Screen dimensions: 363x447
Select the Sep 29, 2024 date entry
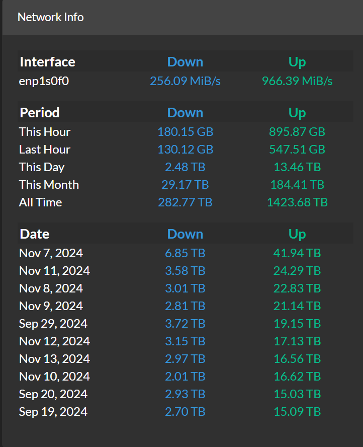click(53, 324)
